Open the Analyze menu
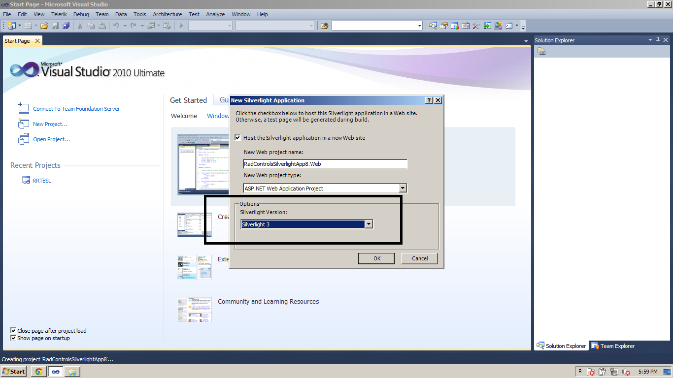 point(215,14)
